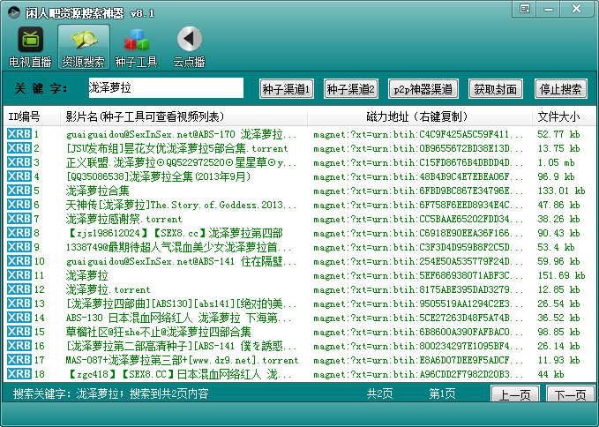Go to next page with 下一页
Screen dimensions: 599x427
[x=571, y=393]
